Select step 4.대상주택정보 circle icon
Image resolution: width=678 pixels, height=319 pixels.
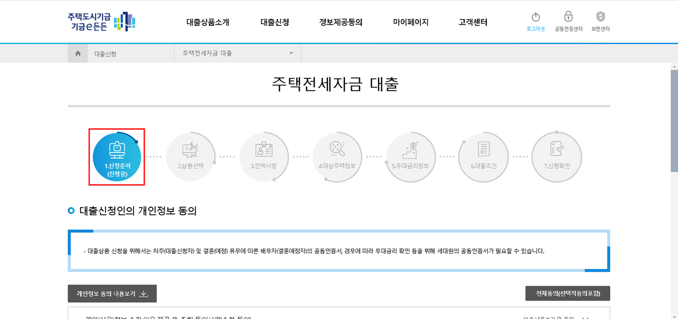point(337,157)
